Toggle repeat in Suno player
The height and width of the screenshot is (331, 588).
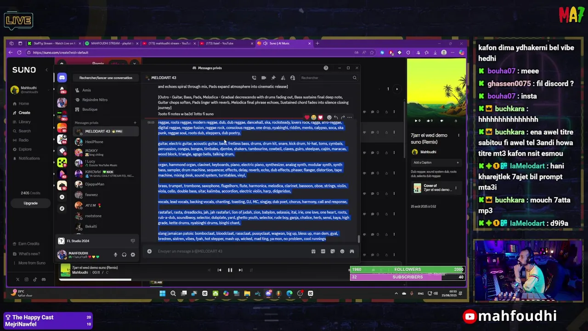251,270
